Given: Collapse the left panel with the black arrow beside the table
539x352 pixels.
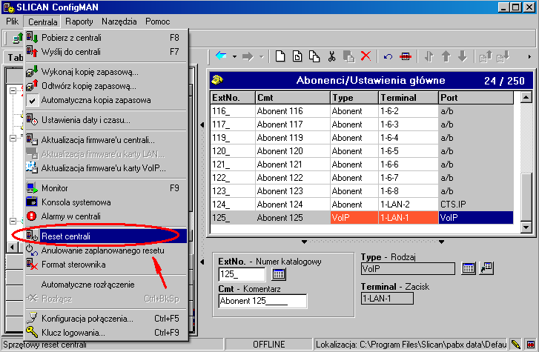Looking at the screenshot, I should click(x=202, y=125).
